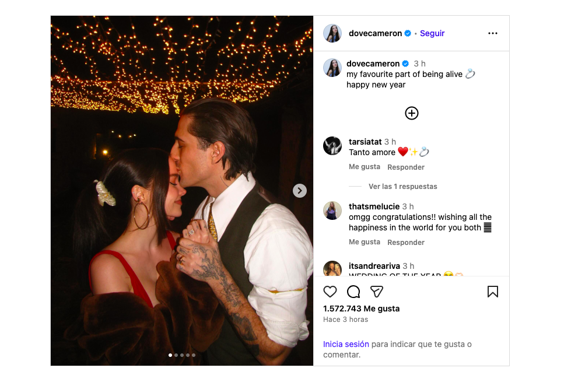Open thatsmelucie's profile avatar
This screenshot has height=389, width=578.
pyautogui.click(x=332, y=211)
